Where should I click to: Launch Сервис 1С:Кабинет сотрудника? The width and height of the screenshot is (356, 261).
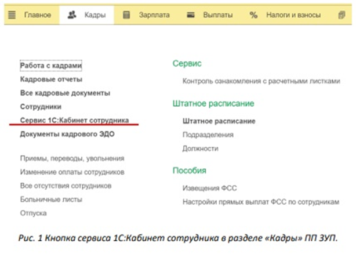[x=74, y=120]
